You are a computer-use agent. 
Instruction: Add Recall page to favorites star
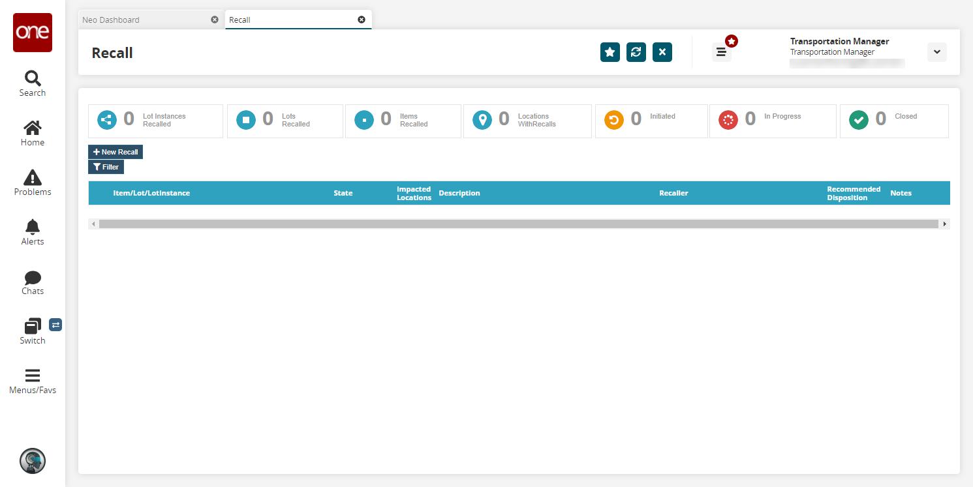pyautogui.click(x=610, y=52)
